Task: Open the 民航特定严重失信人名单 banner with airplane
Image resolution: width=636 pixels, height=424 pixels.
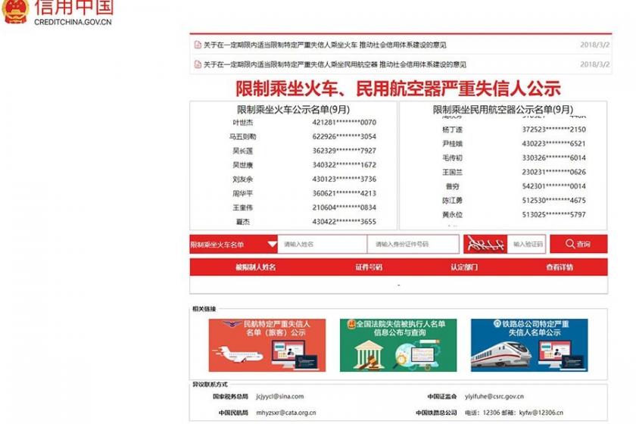Action: [267, 345]
